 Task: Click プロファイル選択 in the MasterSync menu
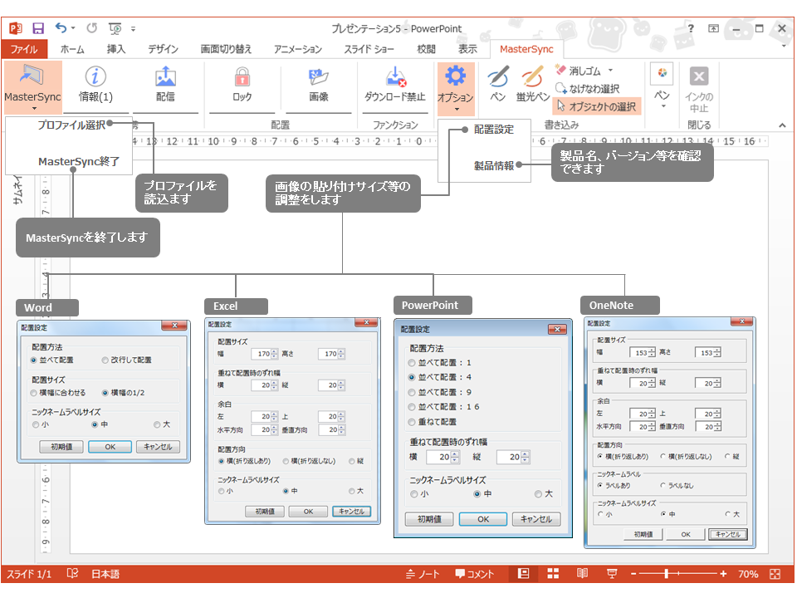tap(71, 126)
